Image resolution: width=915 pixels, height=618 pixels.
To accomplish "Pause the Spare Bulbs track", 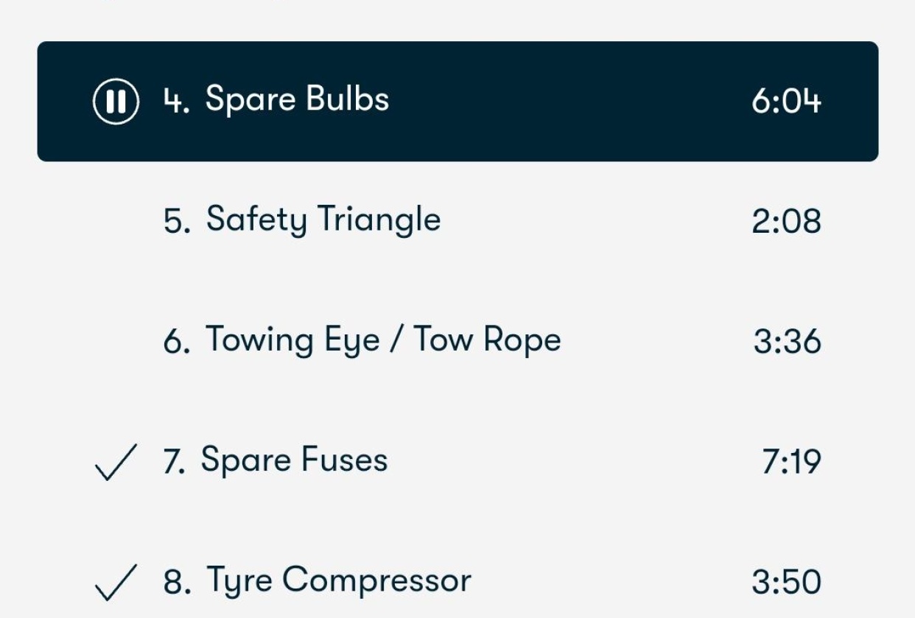I will click(116, 101).
